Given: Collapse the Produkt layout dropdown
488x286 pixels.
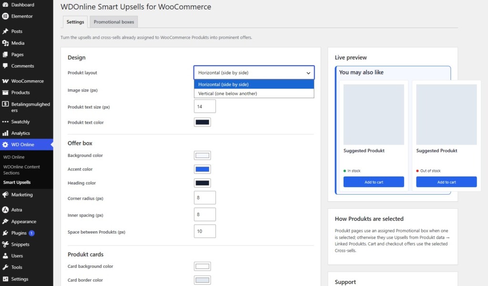Looking at the screenshot, I should pyautogui.click(x=254, y=73).
